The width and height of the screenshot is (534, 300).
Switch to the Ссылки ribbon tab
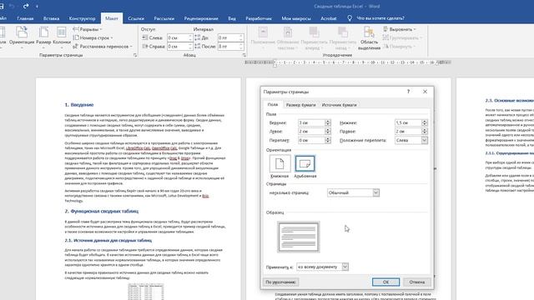coord(136,18)
